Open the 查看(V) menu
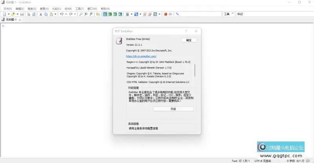Screen dimensions: 314x163 tap(44, 9)
